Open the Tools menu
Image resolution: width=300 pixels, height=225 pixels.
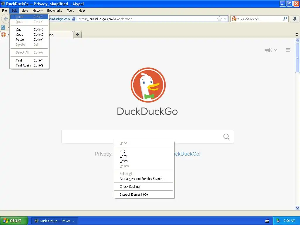coord(70,11)
